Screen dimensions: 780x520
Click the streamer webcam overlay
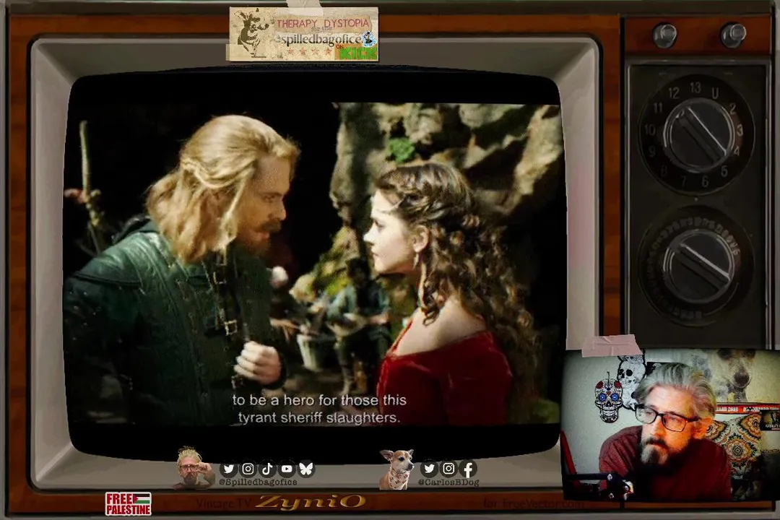point(672,425)
